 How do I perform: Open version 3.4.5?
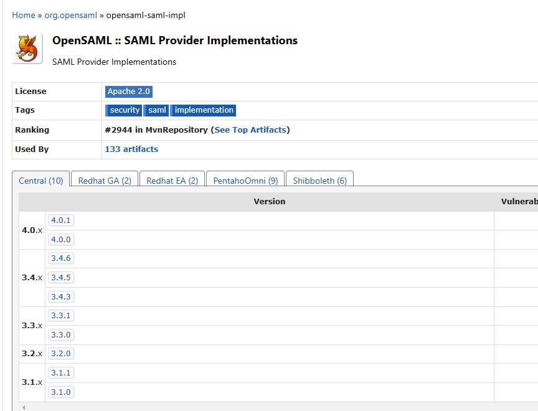61,278
